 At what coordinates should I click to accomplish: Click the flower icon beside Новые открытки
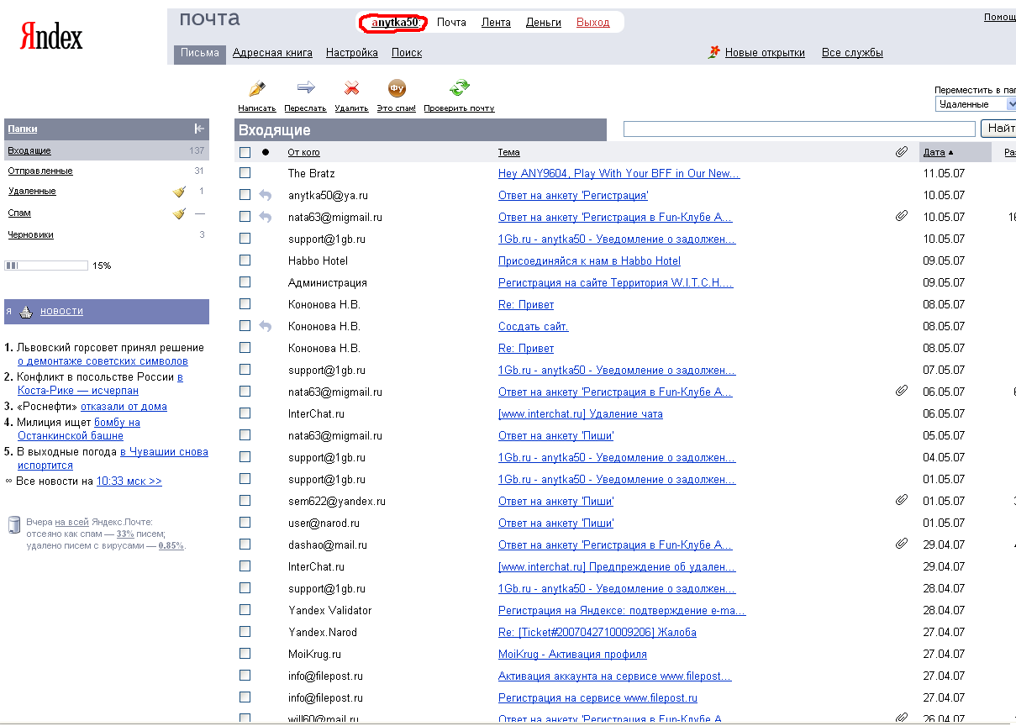pos(714,52)
